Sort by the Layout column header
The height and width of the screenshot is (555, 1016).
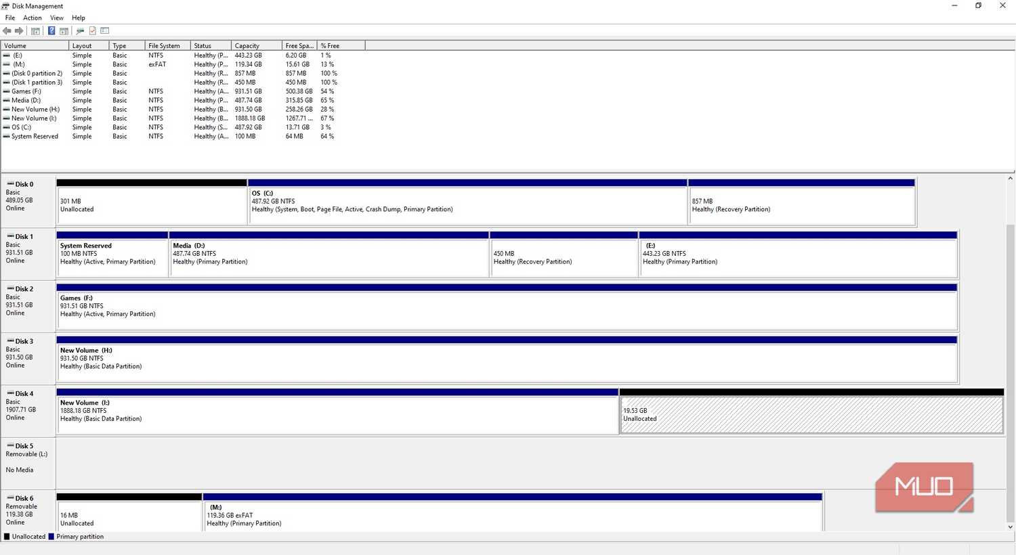89,45
